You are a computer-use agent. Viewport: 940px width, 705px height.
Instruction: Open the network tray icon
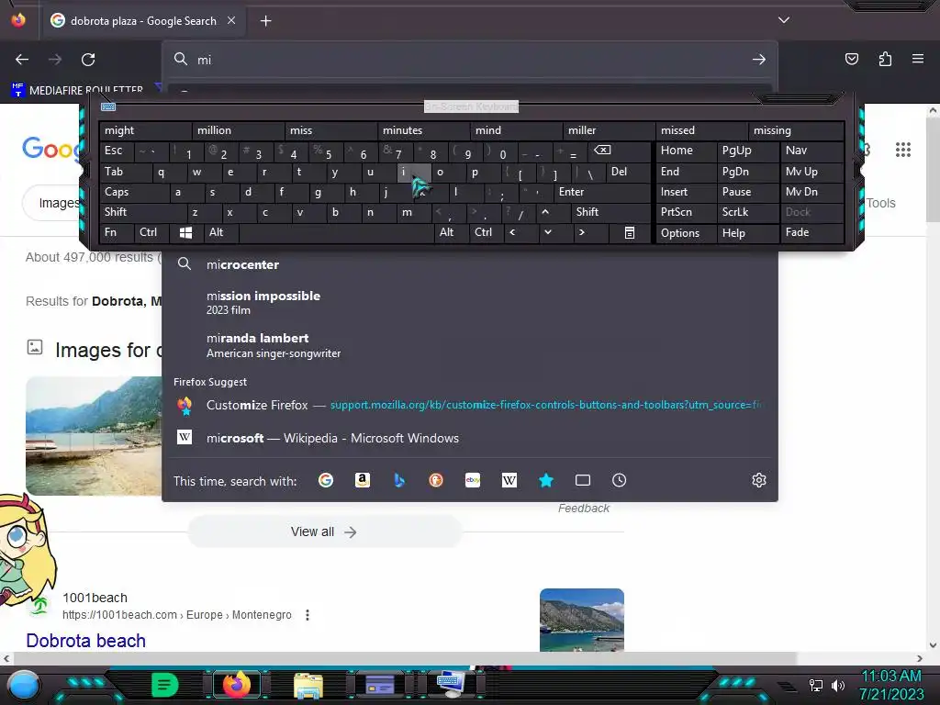815,685
